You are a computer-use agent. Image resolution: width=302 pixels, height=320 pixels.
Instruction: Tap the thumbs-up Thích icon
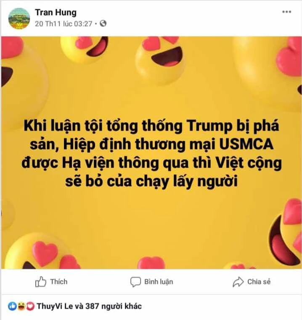(40, 282)
